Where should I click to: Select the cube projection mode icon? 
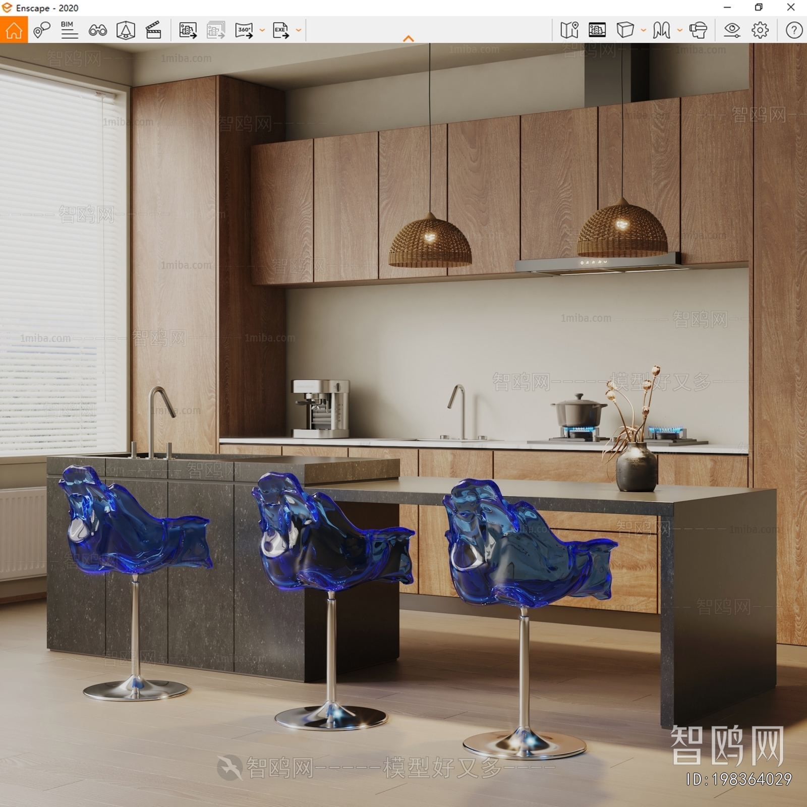[625, 30]
